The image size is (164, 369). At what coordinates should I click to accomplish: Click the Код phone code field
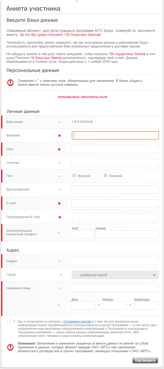[83, 234]
